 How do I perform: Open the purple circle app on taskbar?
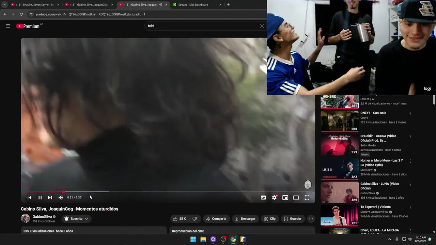tap(213, 239)
